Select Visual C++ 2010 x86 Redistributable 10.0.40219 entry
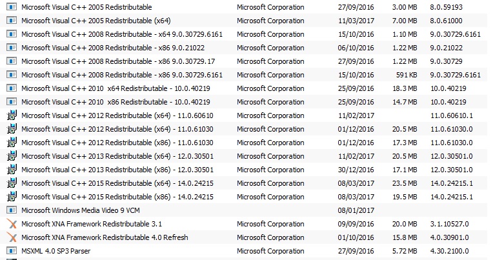This screenshot has height=260, width=493. (116, 102)
